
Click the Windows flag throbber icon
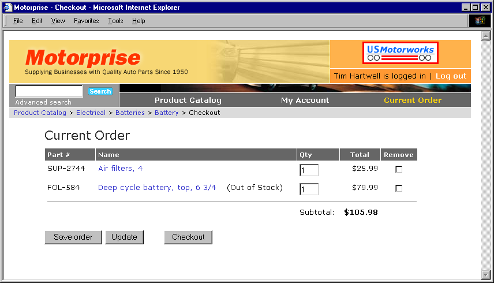(480, 21)
